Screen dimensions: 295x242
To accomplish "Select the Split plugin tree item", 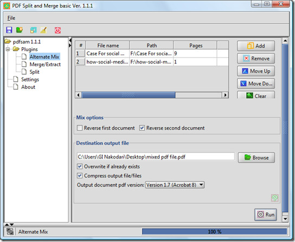I will [x=34, y=72].
